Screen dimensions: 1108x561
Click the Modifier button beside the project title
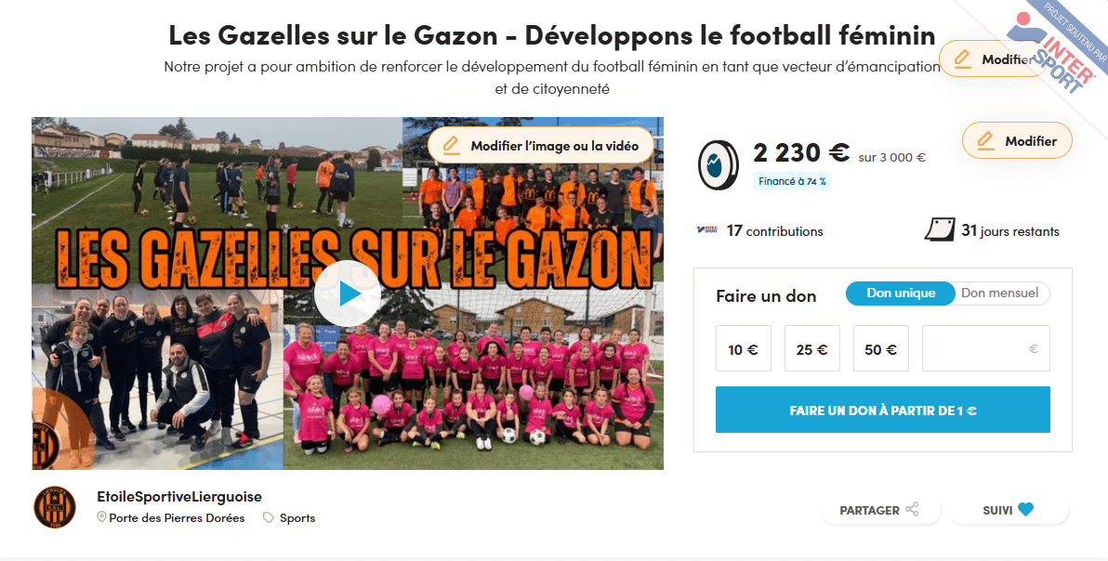click(993, 59)
